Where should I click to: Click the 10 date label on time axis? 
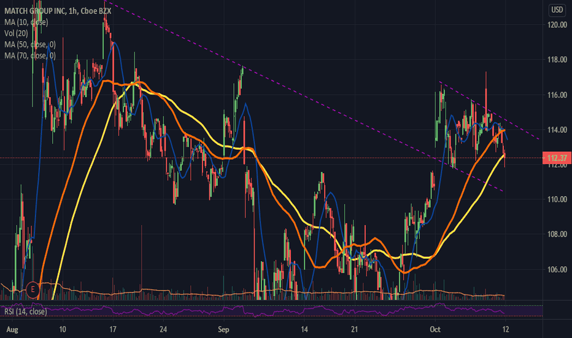pos(63,329)
